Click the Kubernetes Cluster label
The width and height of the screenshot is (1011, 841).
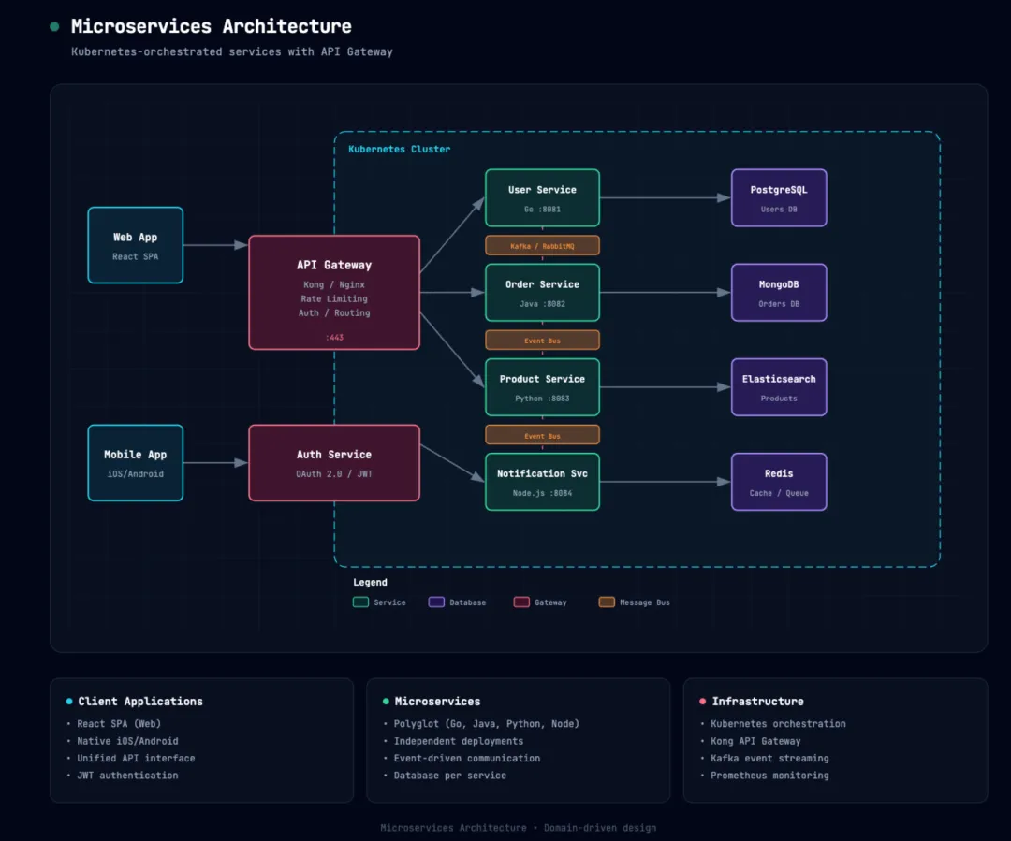pos(399,149)
